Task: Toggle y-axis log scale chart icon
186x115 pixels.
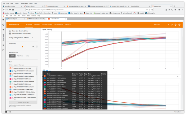Action: (x=47, y=70)
